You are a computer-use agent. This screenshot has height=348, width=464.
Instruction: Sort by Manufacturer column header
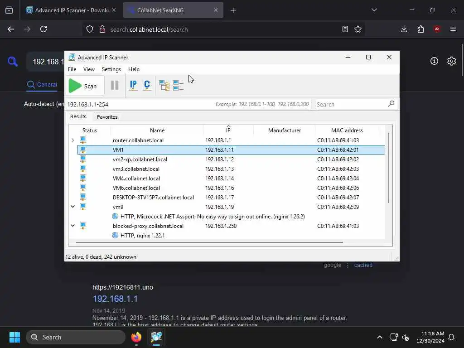point(285,130)
